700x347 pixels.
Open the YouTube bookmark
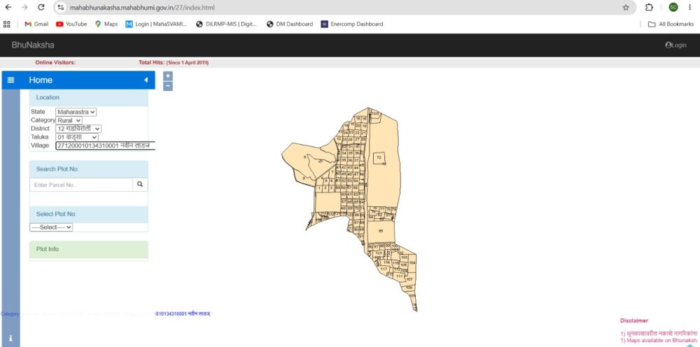71,24
